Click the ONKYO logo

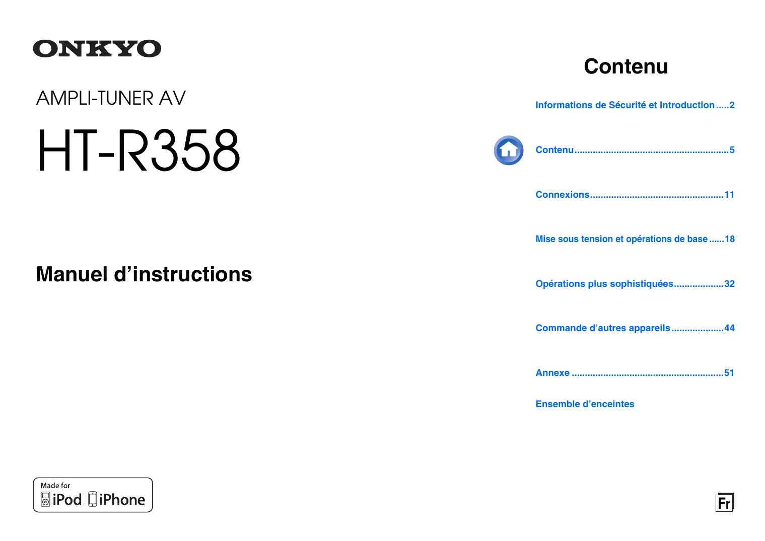pos(97,49)
